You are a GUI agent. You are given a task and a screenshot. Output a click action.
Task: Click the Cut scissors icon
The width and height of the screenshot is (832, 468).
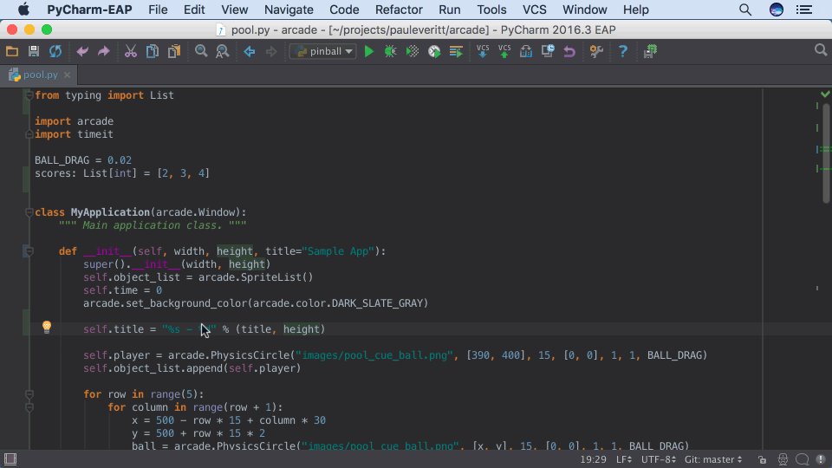coord(131,51)
